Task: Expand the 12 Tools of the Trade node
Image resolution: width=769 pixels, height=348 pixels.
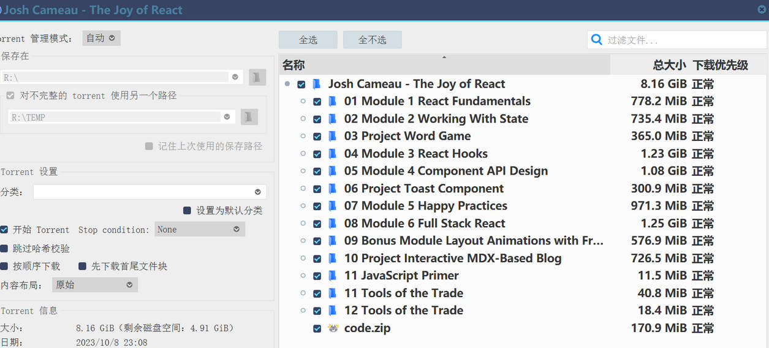Action: click(303, 311)
